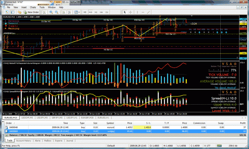Screen dimensions: 249x149
Task: Open the Journal terminal tab
Action: (70, 141)
